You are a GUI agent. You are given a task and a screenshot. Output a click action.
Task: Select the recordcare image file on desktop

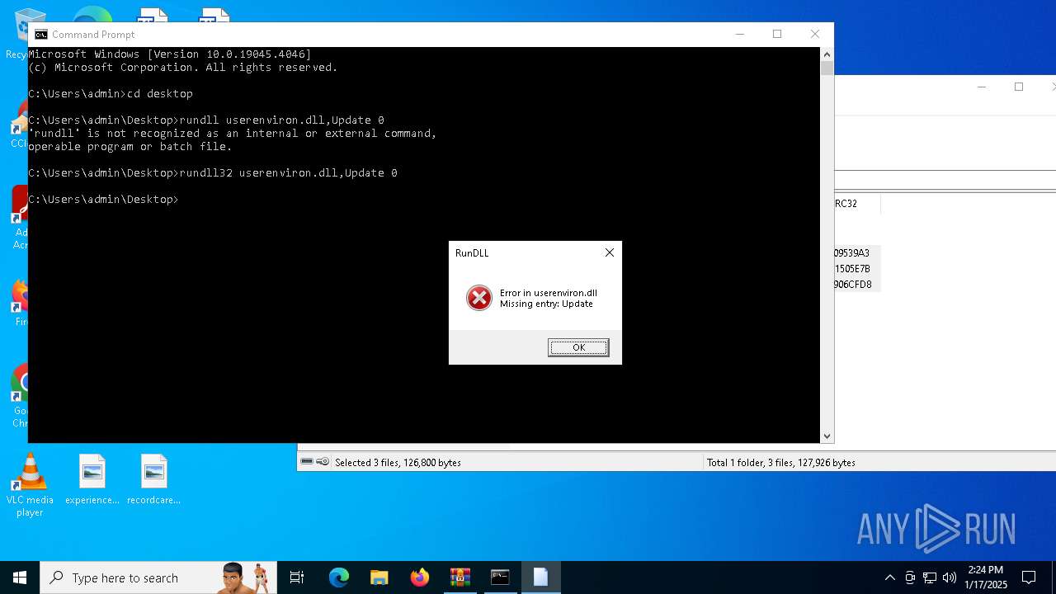[153, 480]
